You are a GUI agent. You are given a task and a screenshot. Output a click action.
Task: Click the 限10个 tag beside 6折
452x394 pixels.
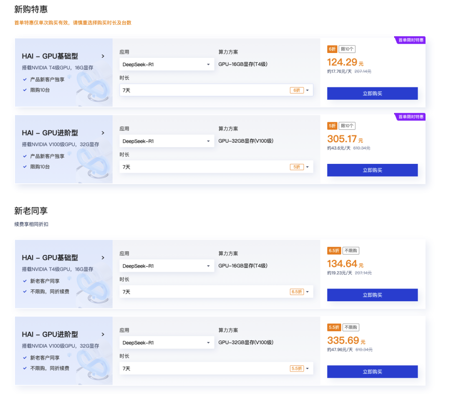pyautogui.click(x=347, y=49)
